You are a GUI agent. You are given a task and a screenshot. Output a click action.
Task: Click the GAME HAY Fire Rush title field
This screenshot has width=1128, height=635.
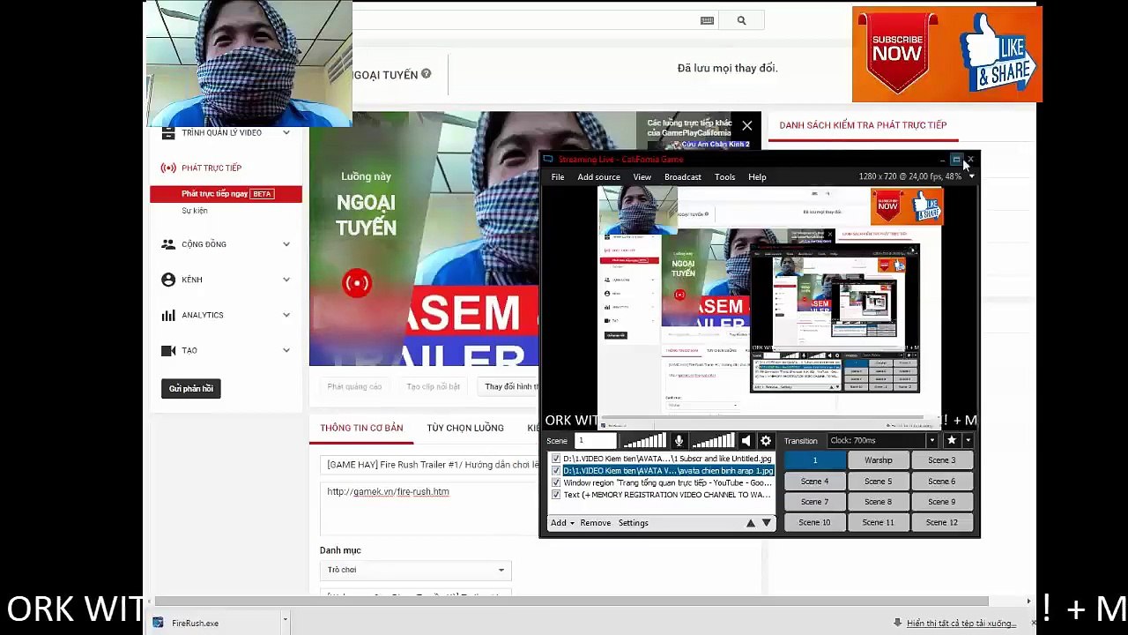pos(429,464)
